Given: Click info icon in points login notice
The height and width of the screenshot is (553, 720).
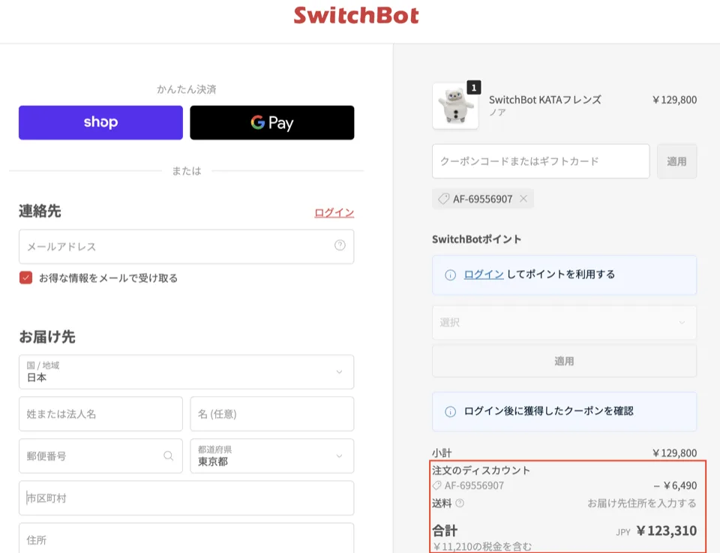Looking at the screenshot, I should tap(451, 275).
